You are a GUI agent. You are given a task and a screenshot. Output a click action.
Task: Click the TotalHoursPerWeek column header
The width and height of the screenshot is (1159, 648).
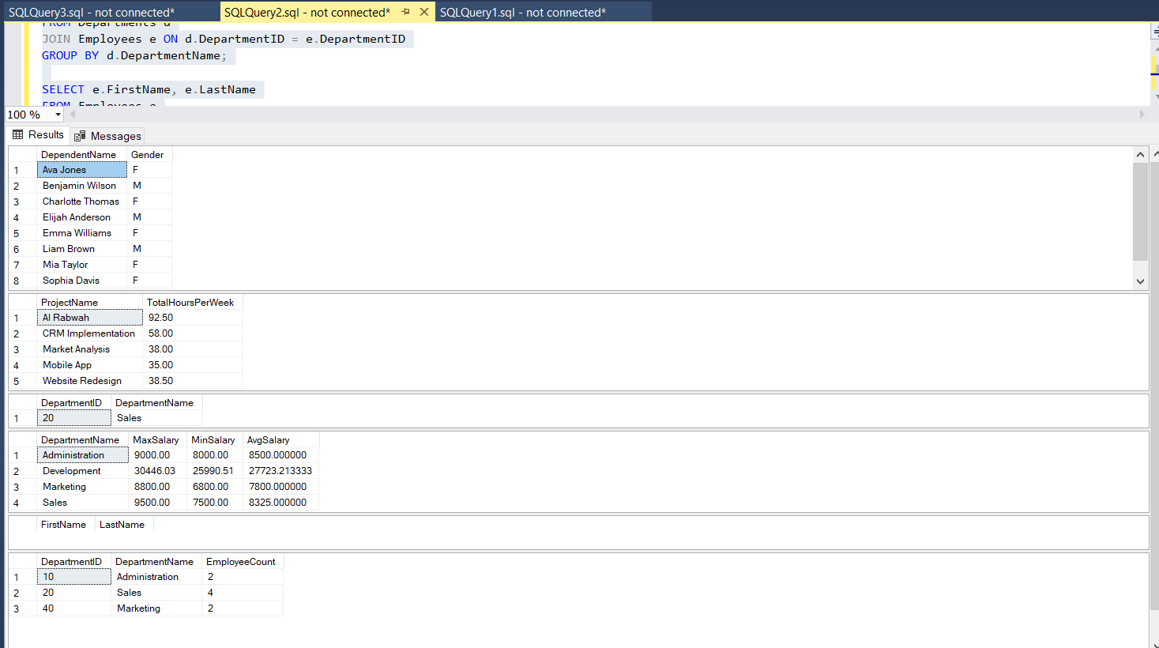pyautogui.click(x=190, y=303)
